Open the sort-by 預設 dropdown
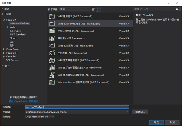The image size is (182, 126). (75, 9)
